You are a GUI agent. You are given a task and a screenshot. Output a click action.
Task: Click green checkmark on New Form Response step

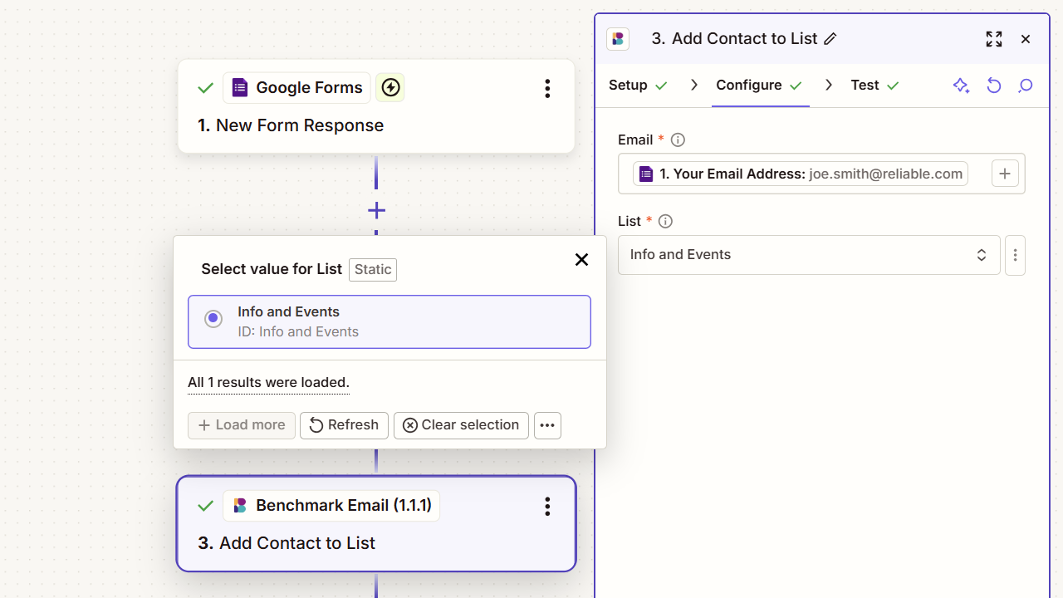click(206, 87)
